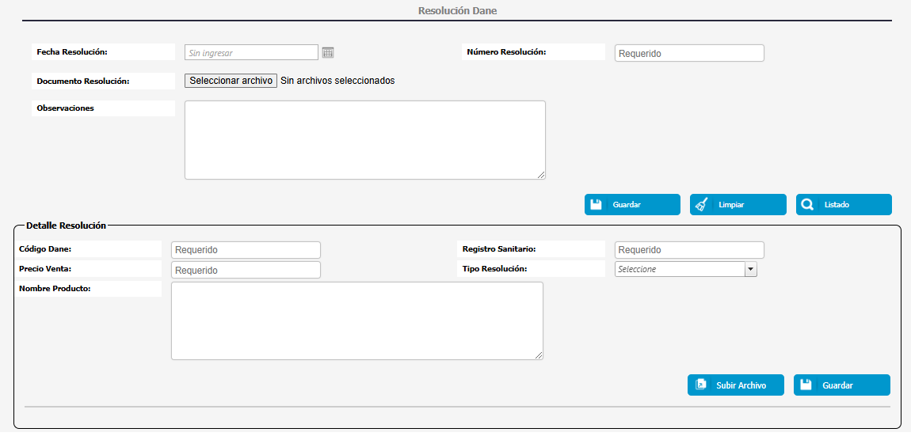Click inside the Nombre Producto text area
Screen dimensions: 911x436
pos(356,320)
